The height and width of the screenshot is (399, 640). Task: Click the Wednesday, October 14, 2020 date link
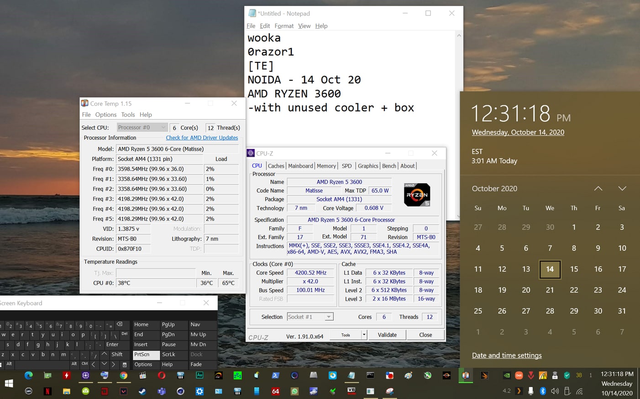click(518, 132)
